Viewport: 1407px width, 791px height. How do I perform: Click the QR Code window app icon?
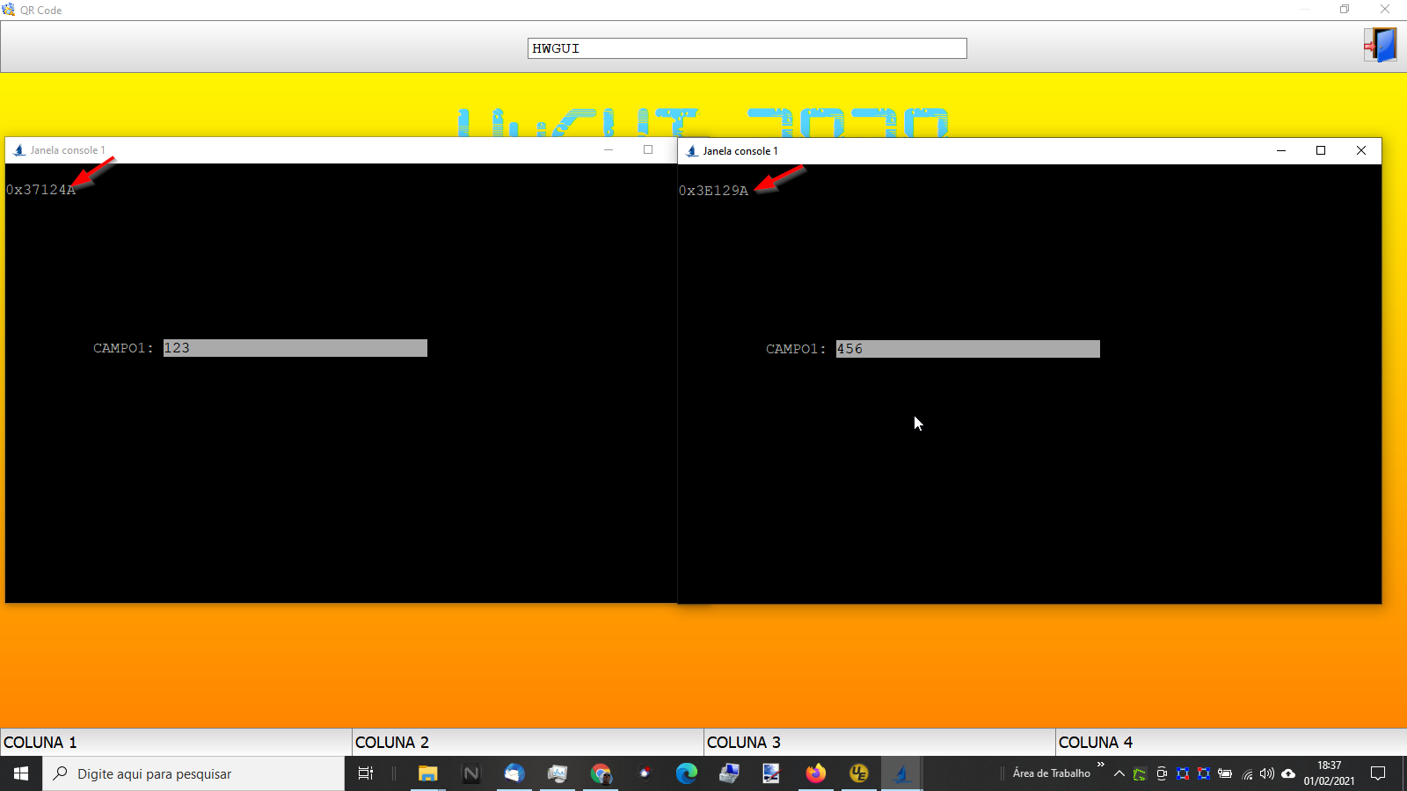click(x=9, y=10)
